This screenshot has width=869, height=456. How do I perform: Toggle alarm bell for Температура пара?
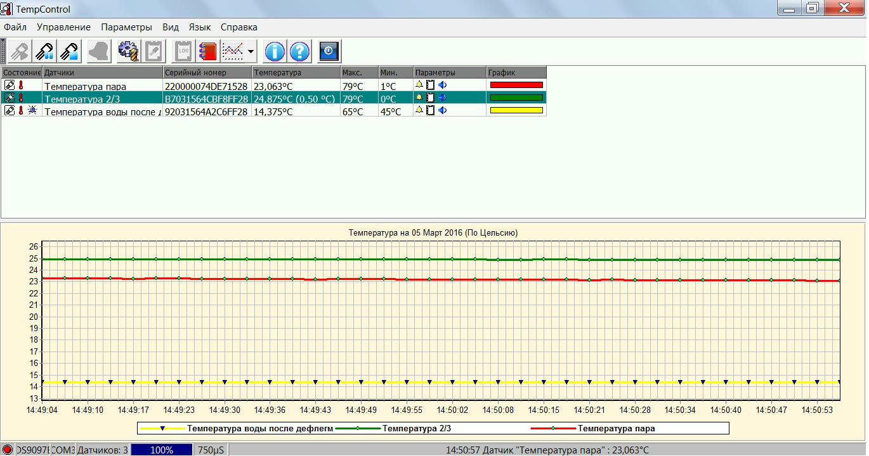tap(419, 85)
